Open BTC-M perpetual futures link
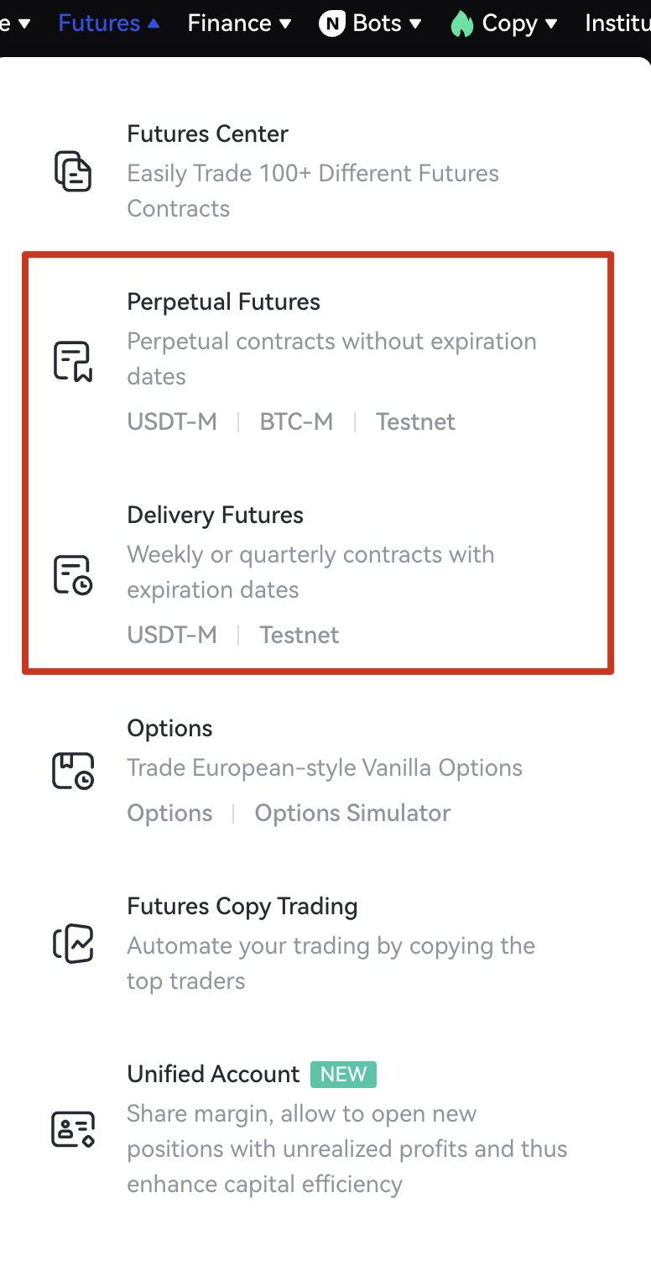This screenshot has width=651, height=1261. 296,421
